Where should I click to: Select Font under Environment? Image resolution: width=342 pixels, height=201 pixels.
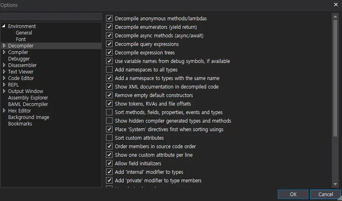[21, 39]
